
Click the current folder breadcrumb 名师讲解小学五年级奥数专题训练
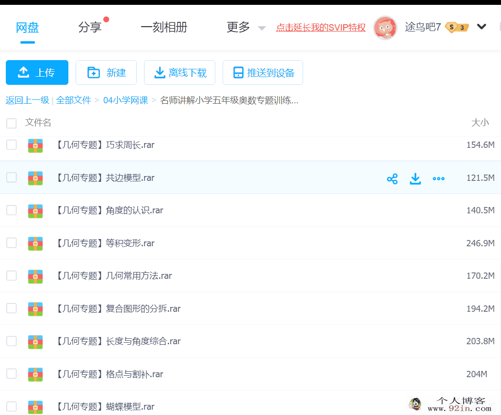coord(229,100)
